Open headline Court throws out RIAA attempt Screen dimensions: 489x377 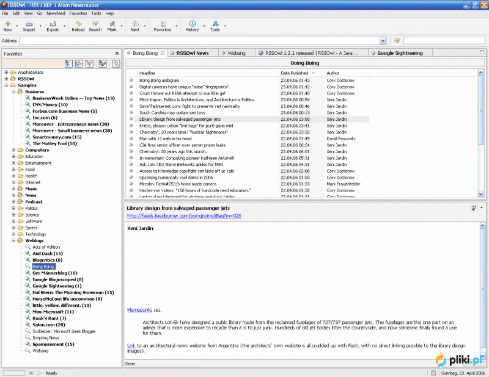coord(182,93)
